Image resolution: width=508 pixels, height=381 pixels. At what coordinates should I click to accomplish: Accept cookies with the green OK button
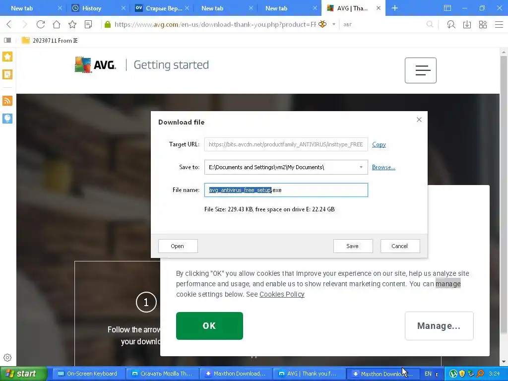(x=209, y=325)
